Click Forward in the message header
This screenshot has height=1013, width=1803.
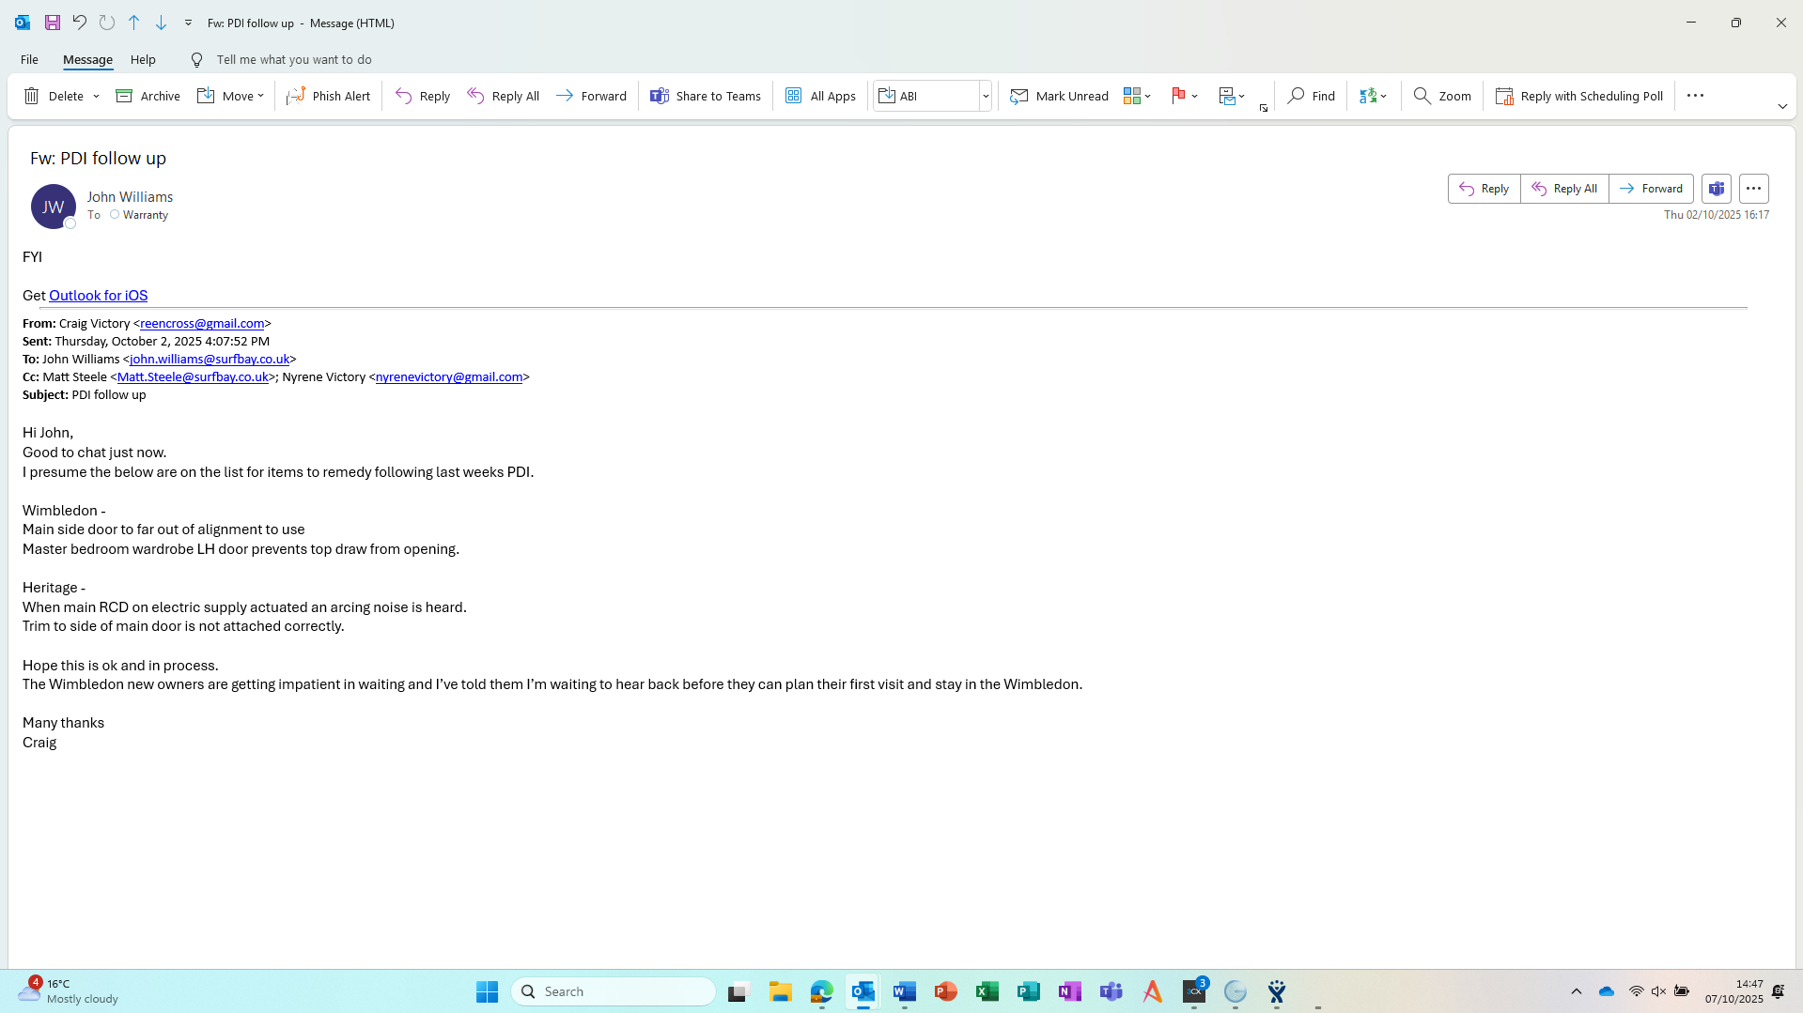click(1652, 189)
